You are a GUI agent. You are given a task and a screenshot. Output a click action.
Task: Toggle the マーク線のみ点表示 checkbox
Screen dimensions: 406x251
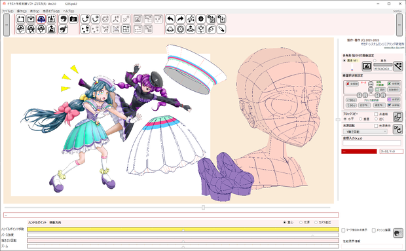pyautogui.click(x=343, y=230)
